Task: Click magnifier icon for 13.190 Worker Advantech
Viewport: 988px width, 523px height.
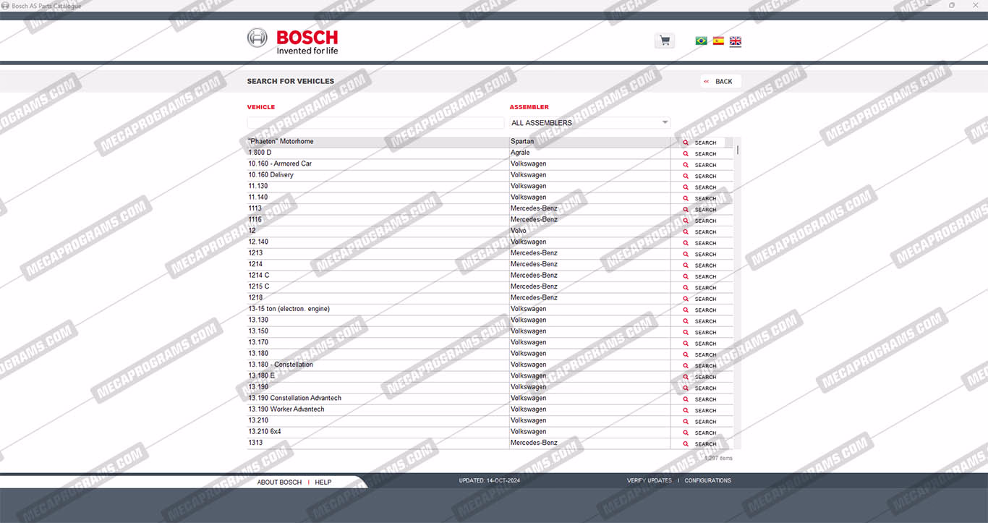Action: click(686, 411)
